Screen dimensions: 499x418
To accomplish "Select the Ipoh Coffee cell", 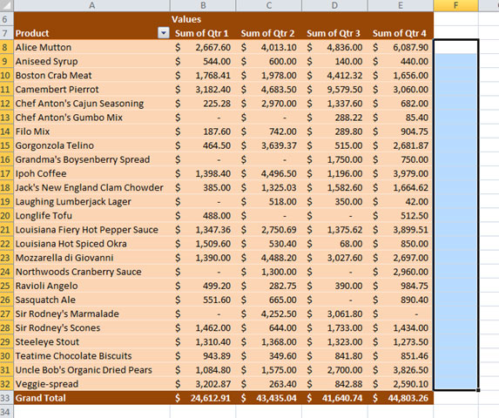I will click(x=92, y=173).
